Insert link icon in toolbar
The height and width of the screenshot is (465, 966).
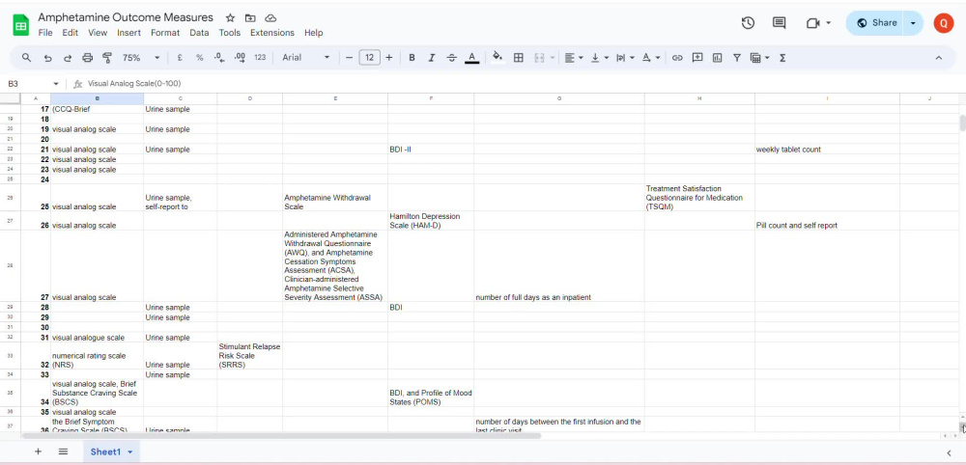678,58
